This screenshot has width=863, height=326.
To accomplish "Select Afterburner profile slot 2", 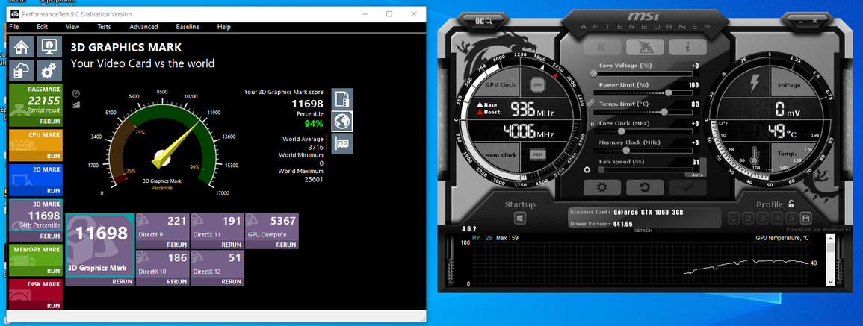I will (x=748, y=219).
